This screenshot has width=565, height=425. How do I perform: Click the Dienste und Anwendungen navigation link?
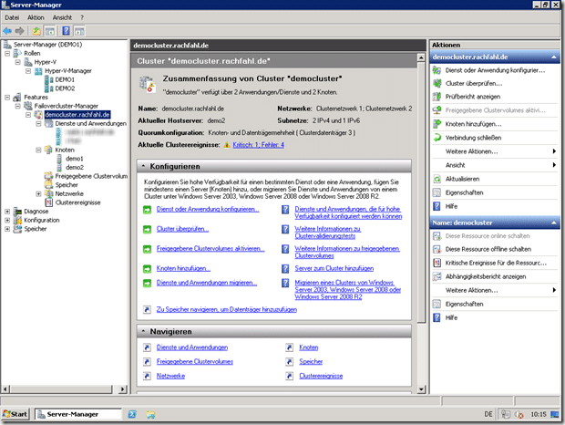[x=192, y=347]
